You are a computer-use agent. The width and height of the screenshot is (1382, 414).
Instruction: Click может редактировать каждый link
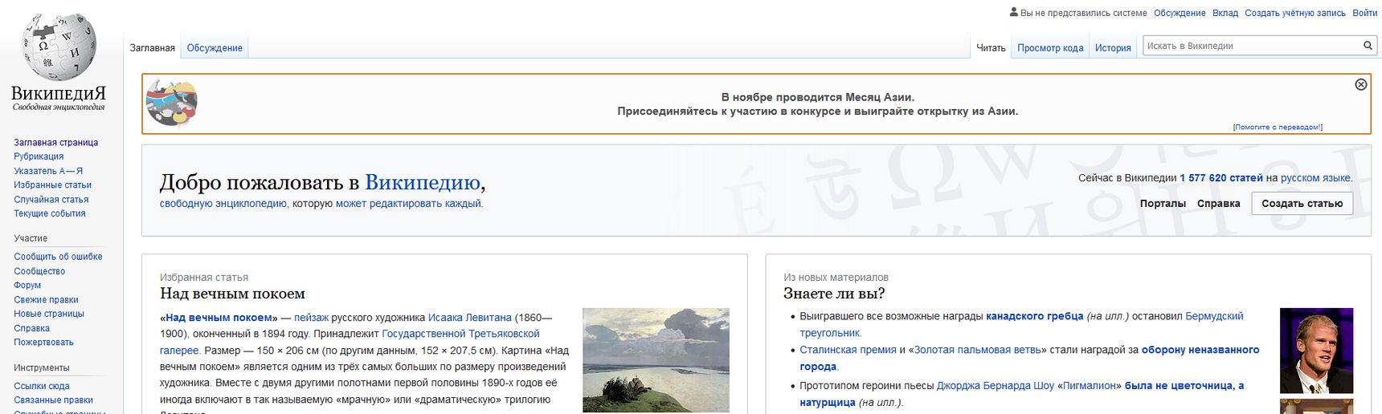(x=408, y=204)
